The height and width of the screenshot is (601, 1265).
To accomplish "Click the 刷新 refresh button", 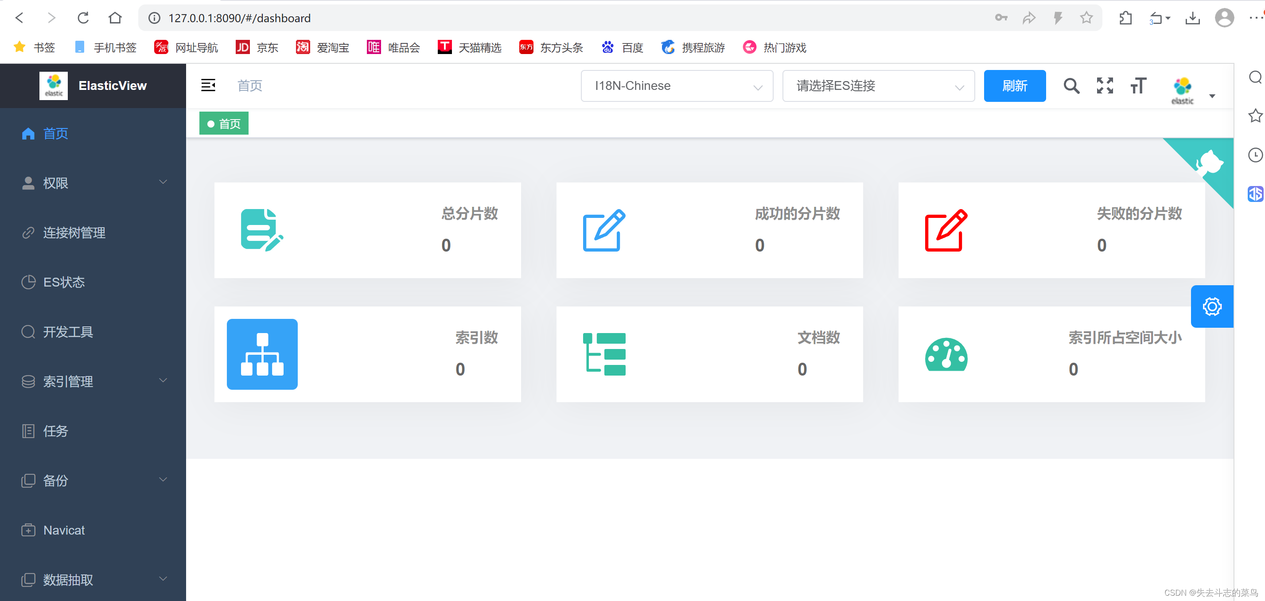I will pos(1015,85).
